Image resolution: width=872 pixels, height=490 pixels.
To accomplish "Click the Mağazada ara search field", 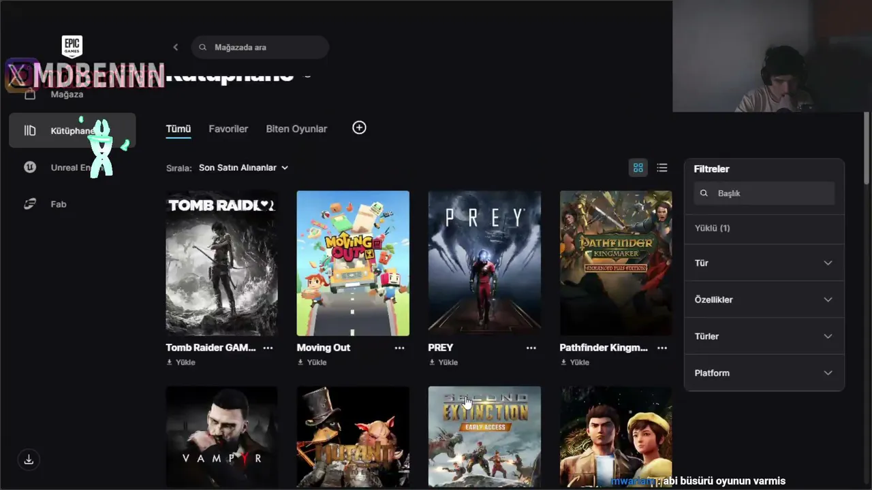I will (x=260, y=47).
